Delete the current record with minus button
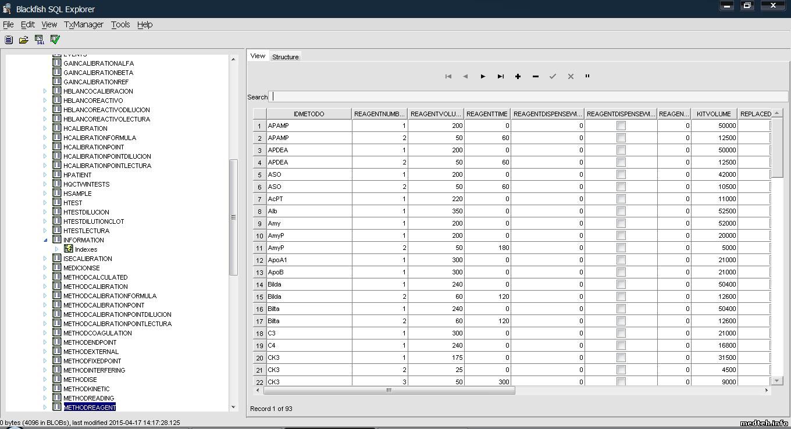 click(535, 76)
